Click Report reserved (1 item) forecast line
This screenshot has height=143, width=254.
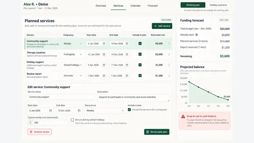point(205,47)
